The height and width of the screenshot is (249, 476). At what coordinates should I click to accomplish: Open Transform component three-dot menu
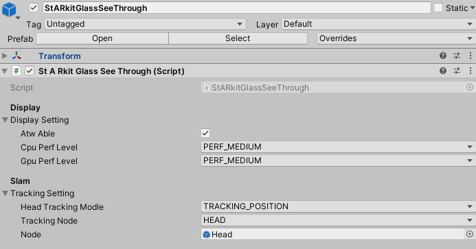click(x=471, y=56)
